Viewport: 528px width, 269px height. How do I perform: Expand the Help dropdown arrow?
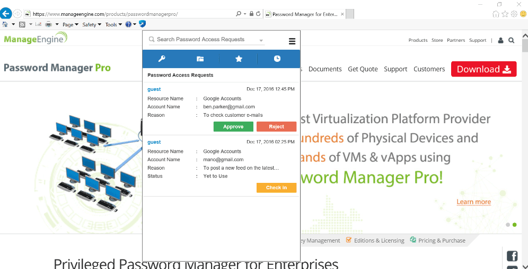point(135,24)
